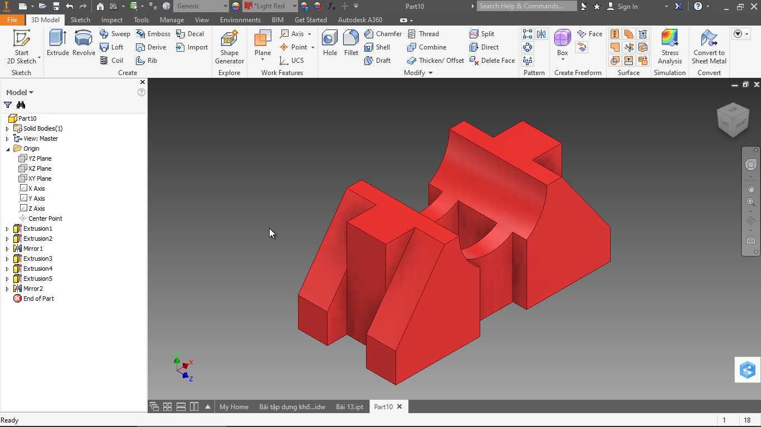Image resolution: width=761 pixels, height=427 pixels.
Task: Open the Plane options dropdown arrow
Action: click(262, 60)
